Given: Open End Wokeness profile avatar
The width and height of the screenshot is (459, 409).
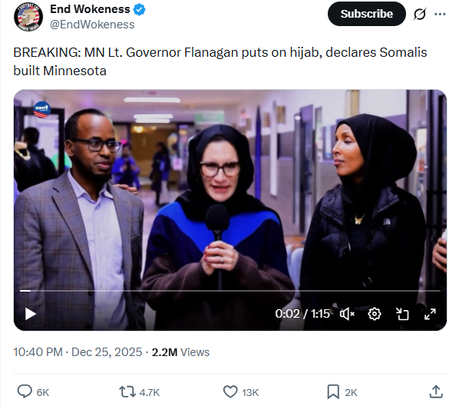Looking at the screenshot, I should [x=28, y=17].
